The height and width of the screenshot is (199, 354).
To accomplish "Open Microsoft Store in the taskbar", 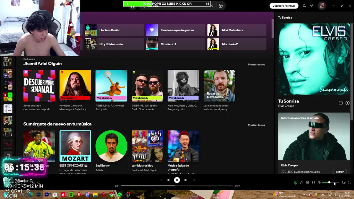I will pos(55,195).
